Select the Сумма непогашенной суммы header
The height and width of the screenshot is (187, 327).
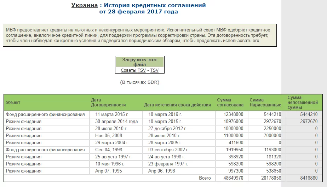click(x=303, y=103)
